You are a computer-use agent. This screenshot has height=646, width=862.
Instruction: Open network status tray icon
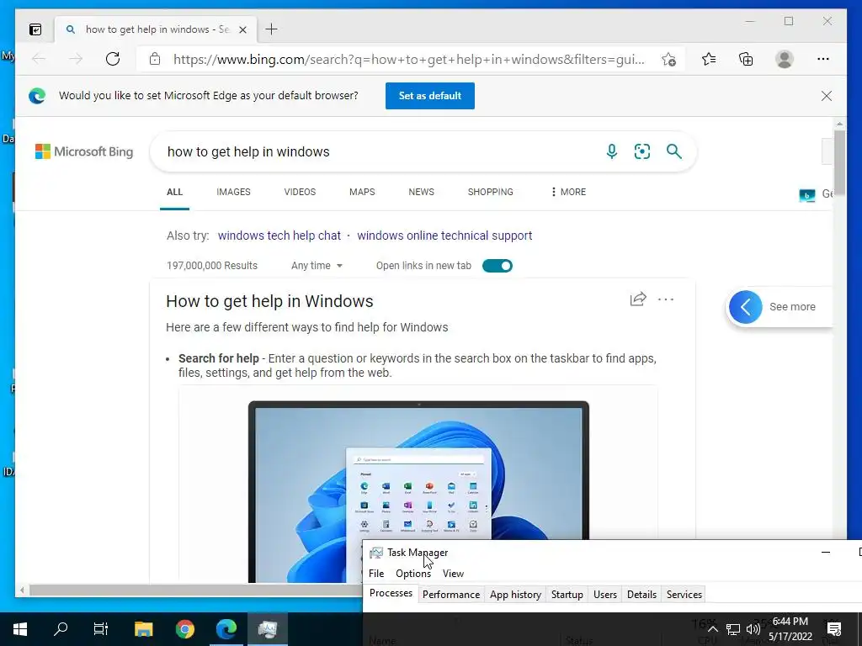tap(733, 629)
